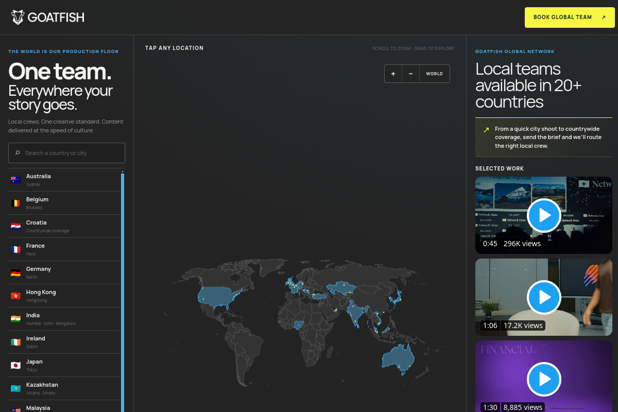Click the Croatia flag icon
The width and height of the screenshot is (618, 412).
click(x=15, y=226)
